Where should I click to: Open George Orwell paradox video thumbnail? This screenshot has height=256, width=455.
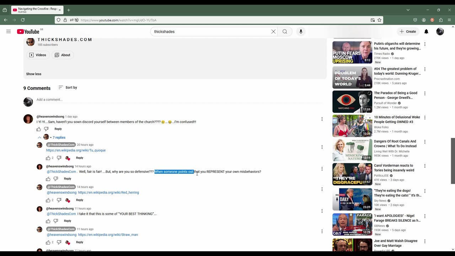(x=352, y=102)
